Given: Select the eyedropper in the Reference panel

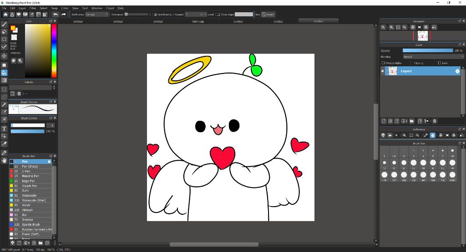Looking at the screenshot, I should point(425,135).
